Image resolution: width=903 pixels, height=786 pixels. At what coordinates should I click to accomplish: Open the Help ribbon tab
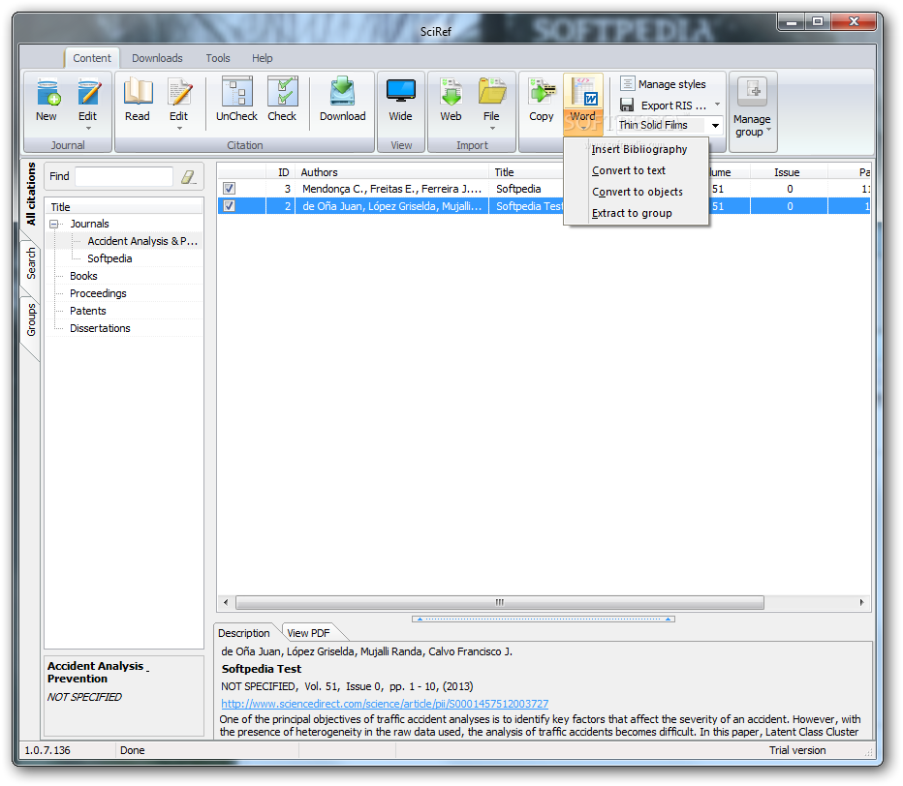(262, 58)
